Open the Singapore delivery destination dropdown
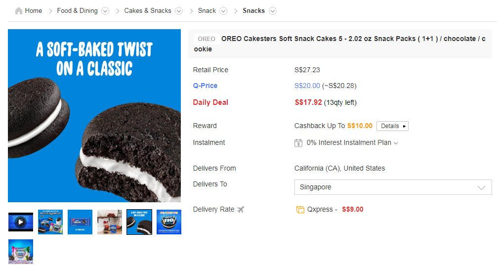Image resolution: width=497 pixels, height=269 pixels. pos(393,187)
